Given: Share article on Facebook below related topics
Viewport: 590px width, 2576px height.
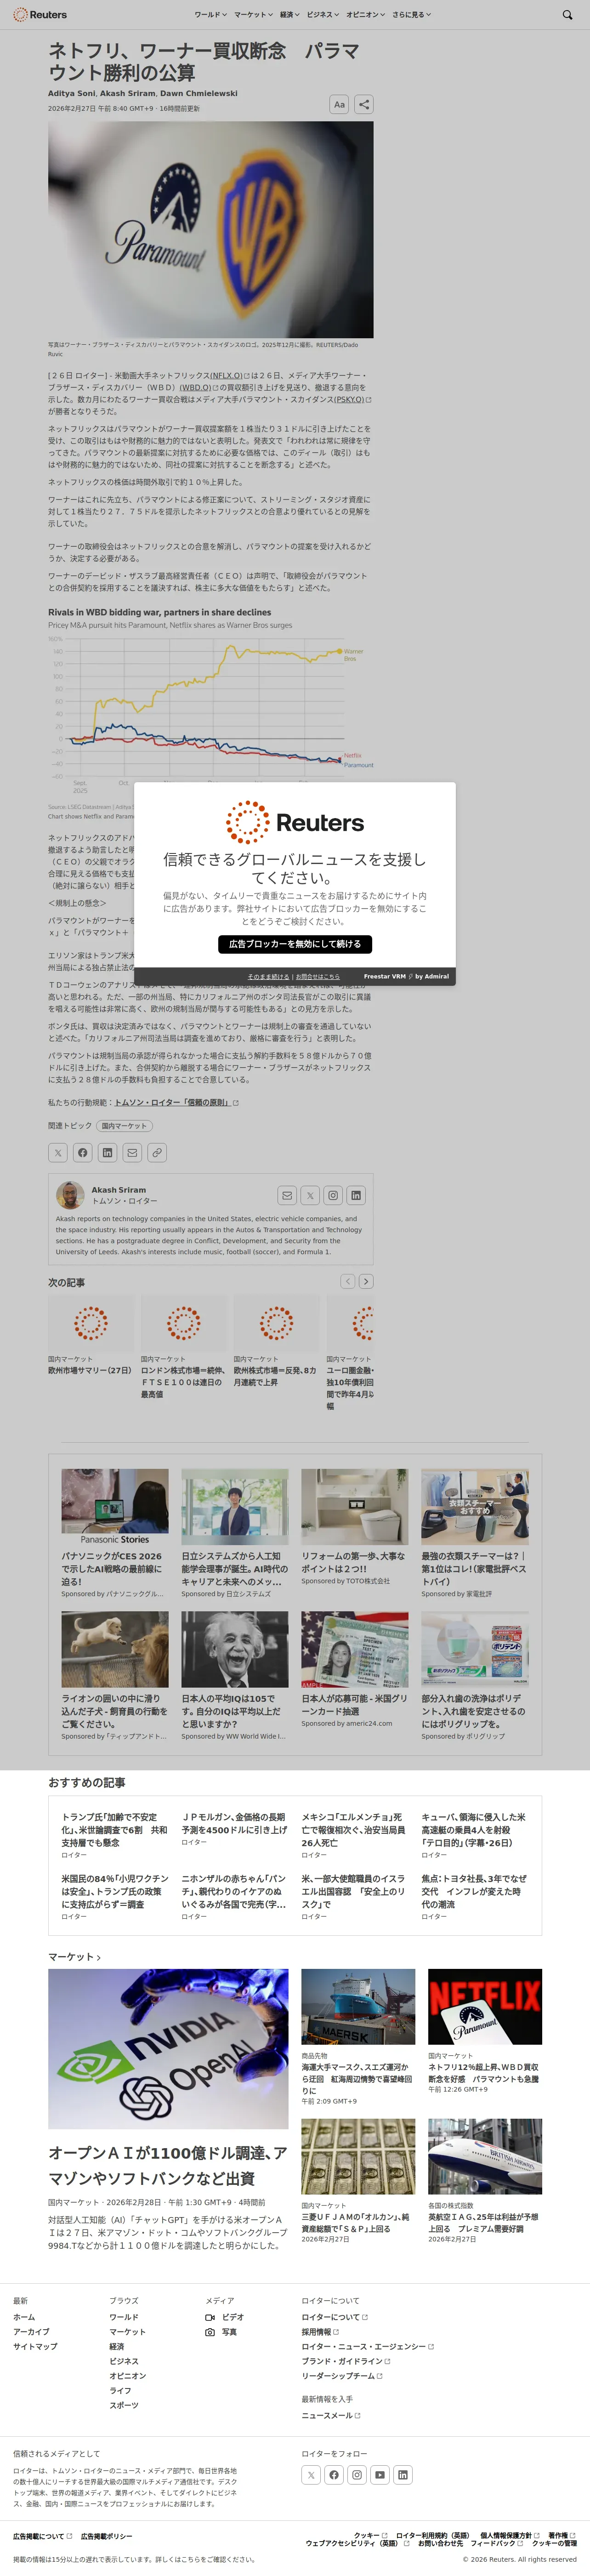Looking at the screenshot, I should [x=83, y=1152].
